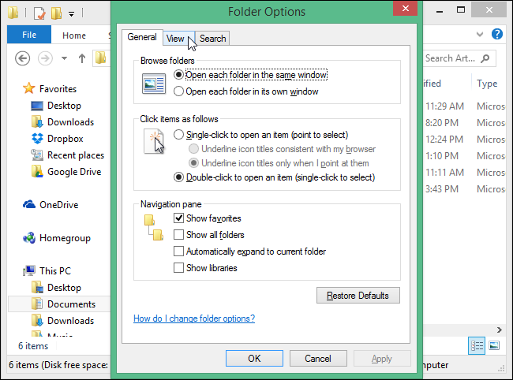Switch to Large icons view icon
513x380 pixels.
(x=494, y=345)
